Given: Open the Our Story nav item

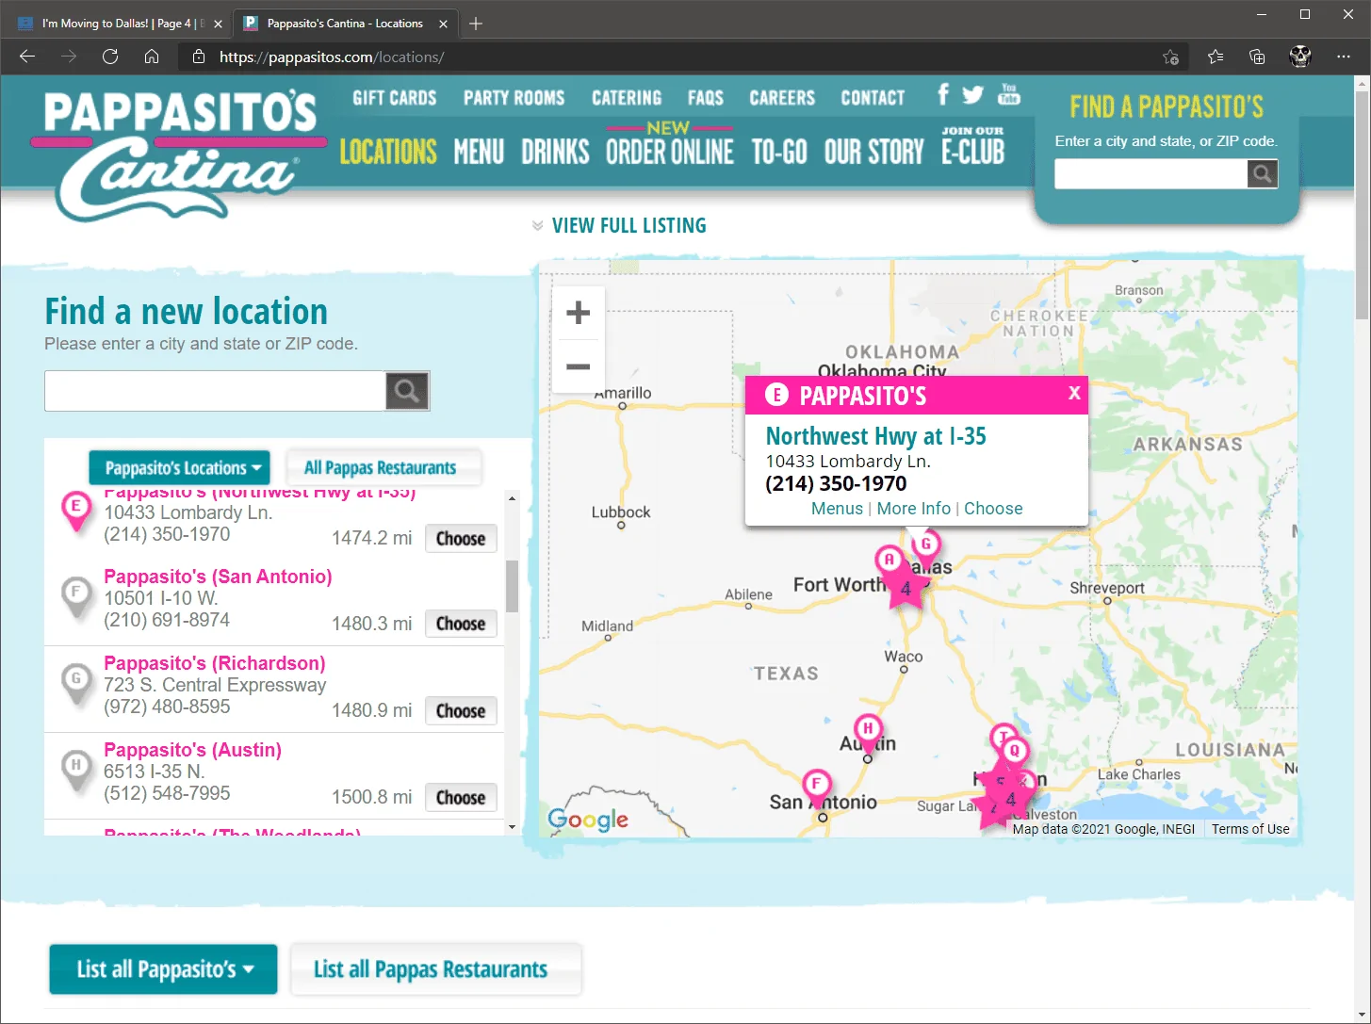Looking at the screenshot, I should click(x=874, y=152).
